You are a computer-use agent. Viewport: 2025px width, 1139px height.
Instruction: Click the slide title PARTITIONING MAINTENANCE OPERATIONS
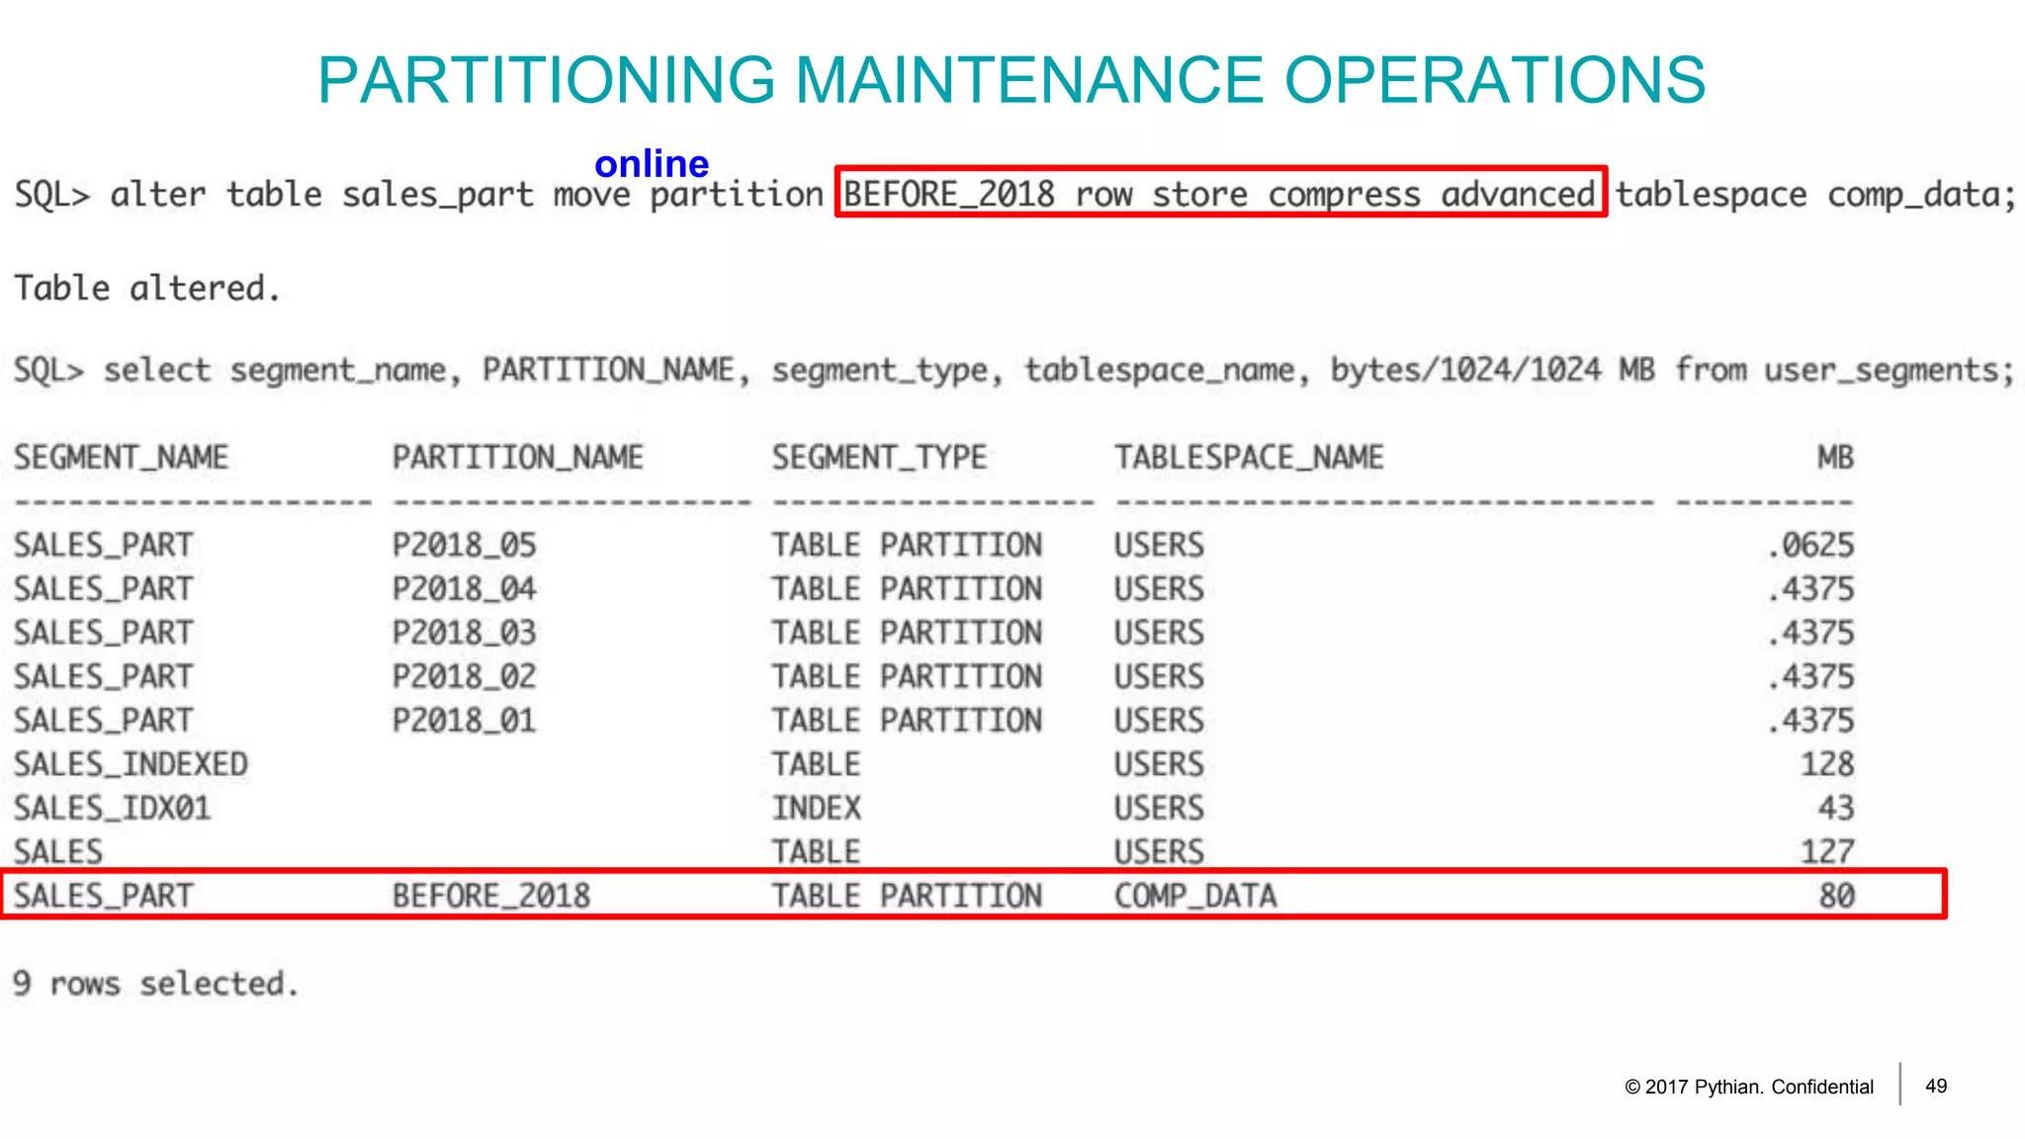point(1012,79)
